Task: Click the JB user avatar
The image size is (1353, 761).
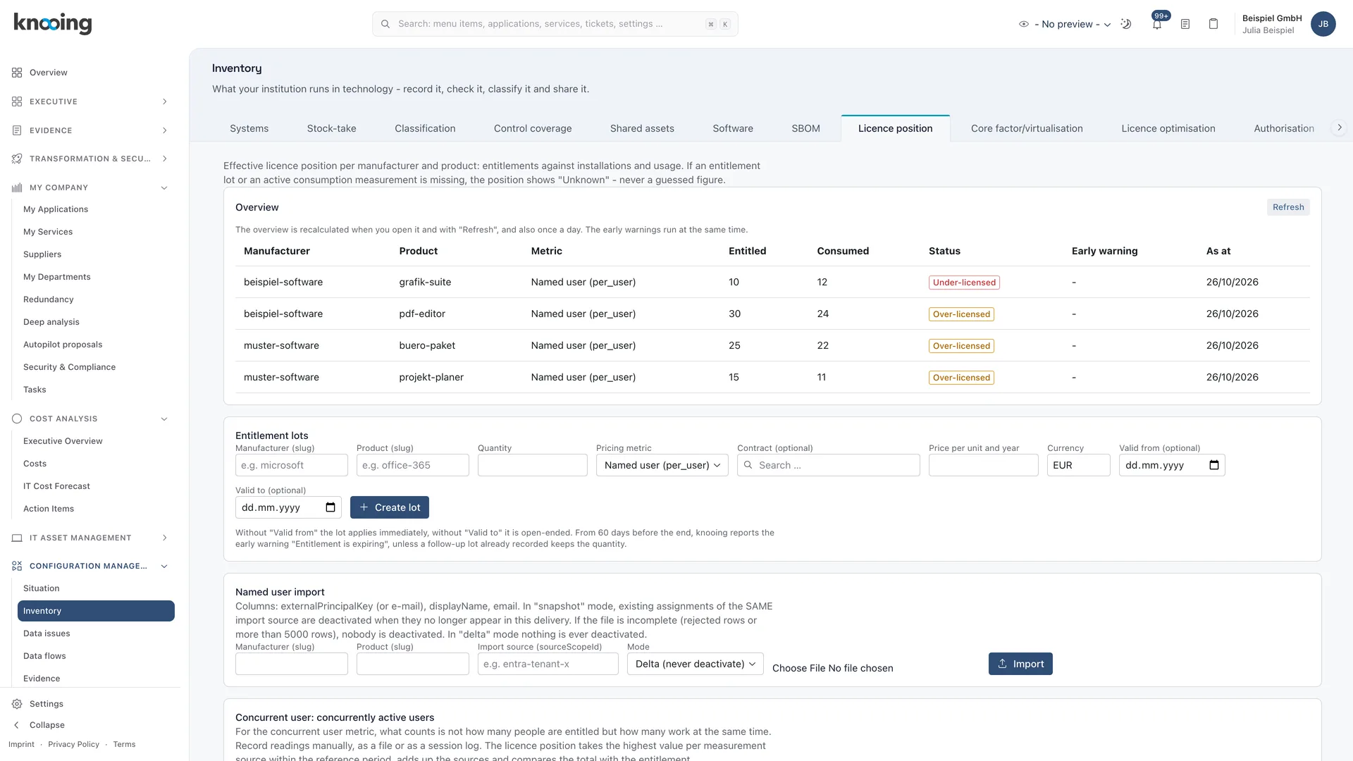Action: coord(1323,24)
